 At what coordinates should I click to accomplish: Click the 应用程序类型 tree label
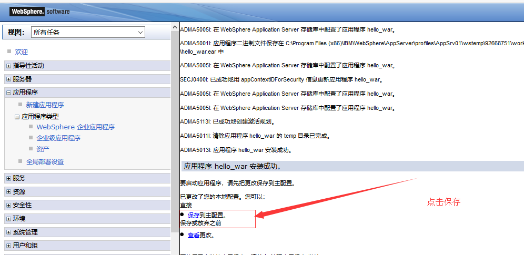coord(40,117)
